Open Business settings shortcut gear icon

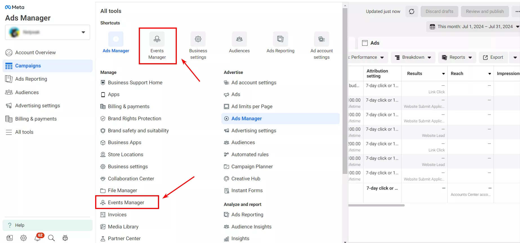coord(198,39)
